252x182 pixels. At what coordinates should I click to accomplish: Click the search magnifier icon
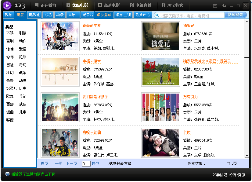(x=157, y=15)
